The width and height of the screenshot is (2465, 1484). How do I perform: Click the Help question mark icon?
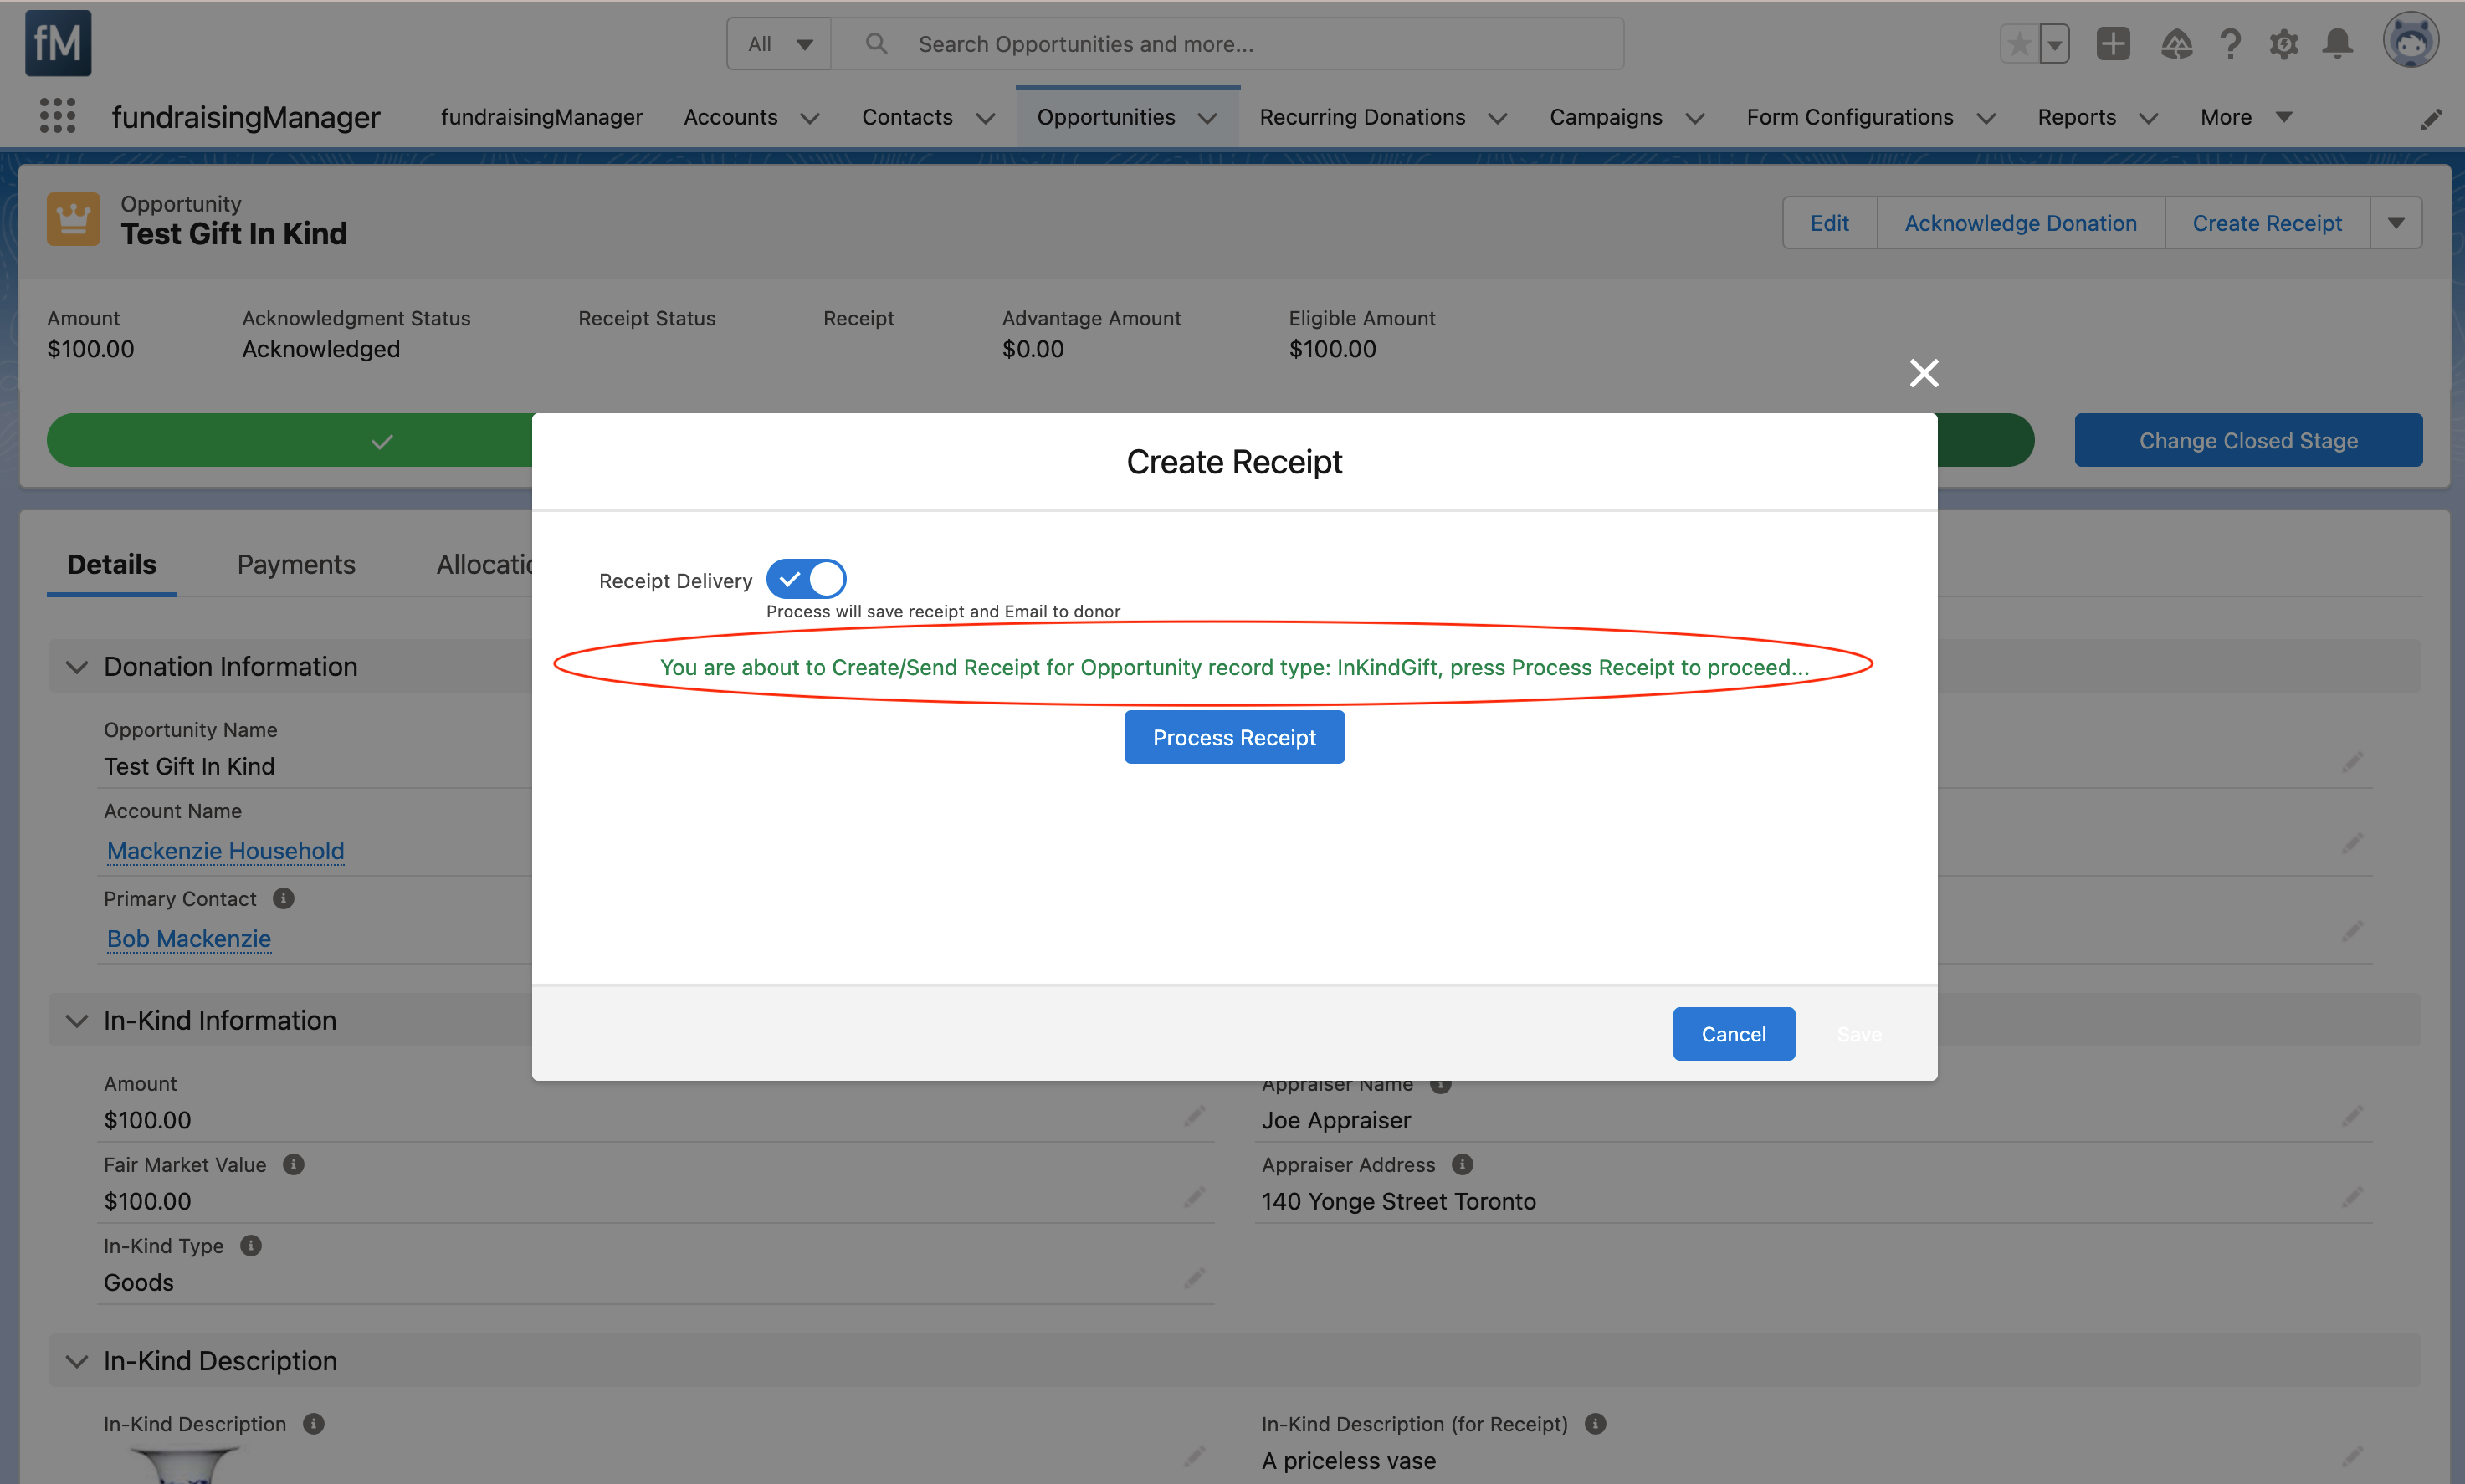(2230, 44)
